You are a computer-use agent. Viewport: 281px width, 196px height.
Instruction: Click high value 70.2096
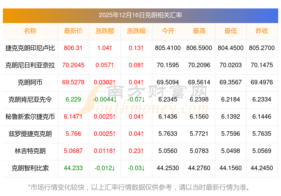199,65
